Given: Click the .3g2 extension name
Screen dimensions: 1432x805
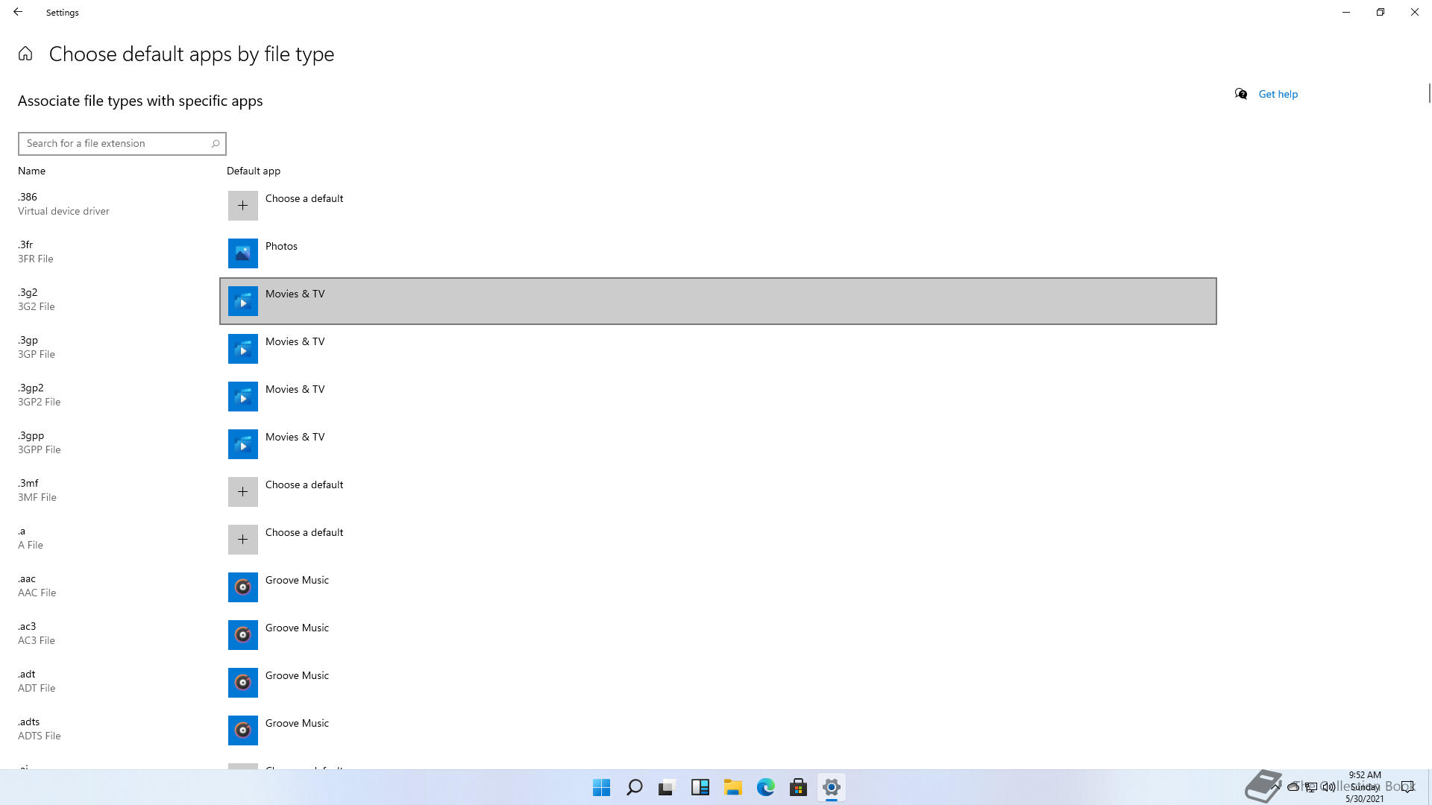Looking at the screenshot, I should click(x=28, y=292).
